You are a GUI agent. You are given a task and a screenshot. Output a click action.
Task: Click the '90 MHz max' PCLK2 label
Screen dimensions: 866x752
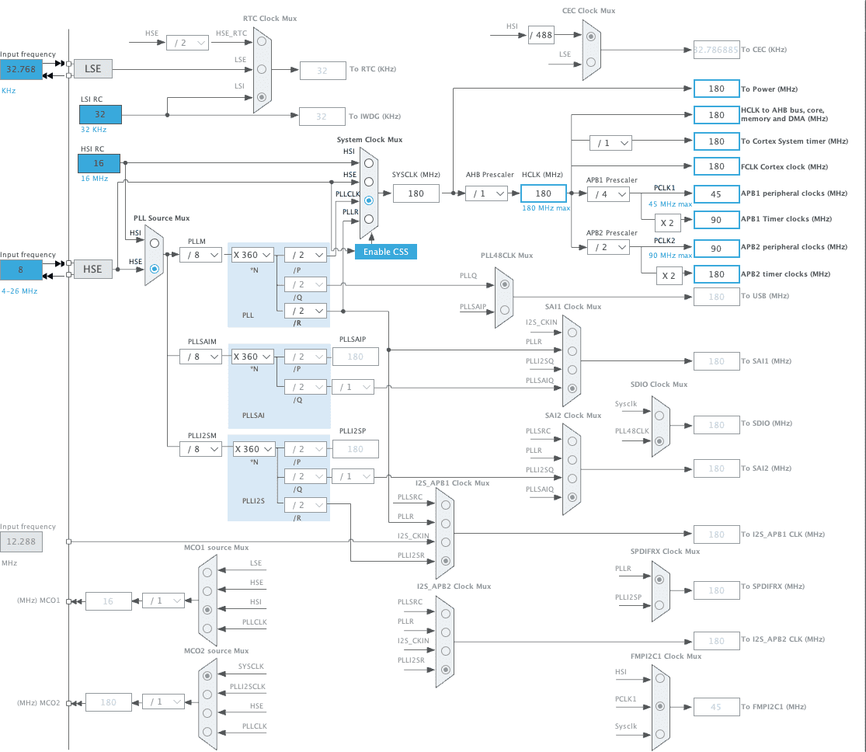(x=670, y=256)
